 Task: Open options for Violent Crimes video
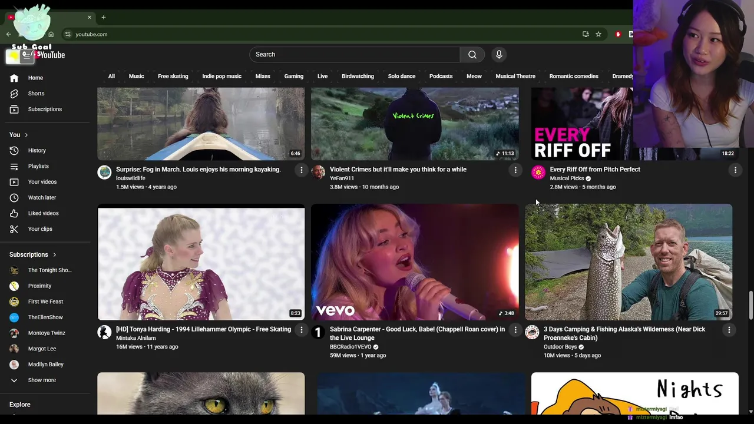tap(515, 170)
